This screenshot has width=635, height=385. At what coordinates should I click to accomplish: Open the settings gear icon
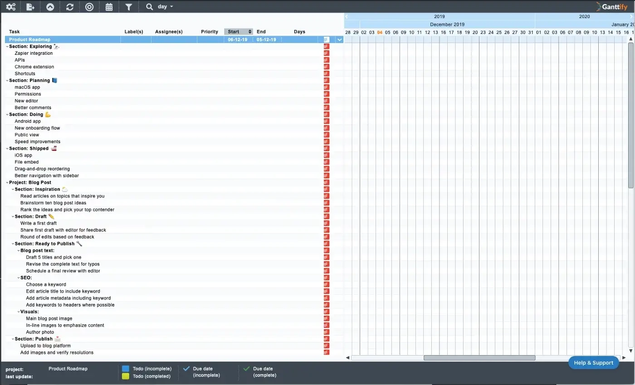(x=10, y=6)
